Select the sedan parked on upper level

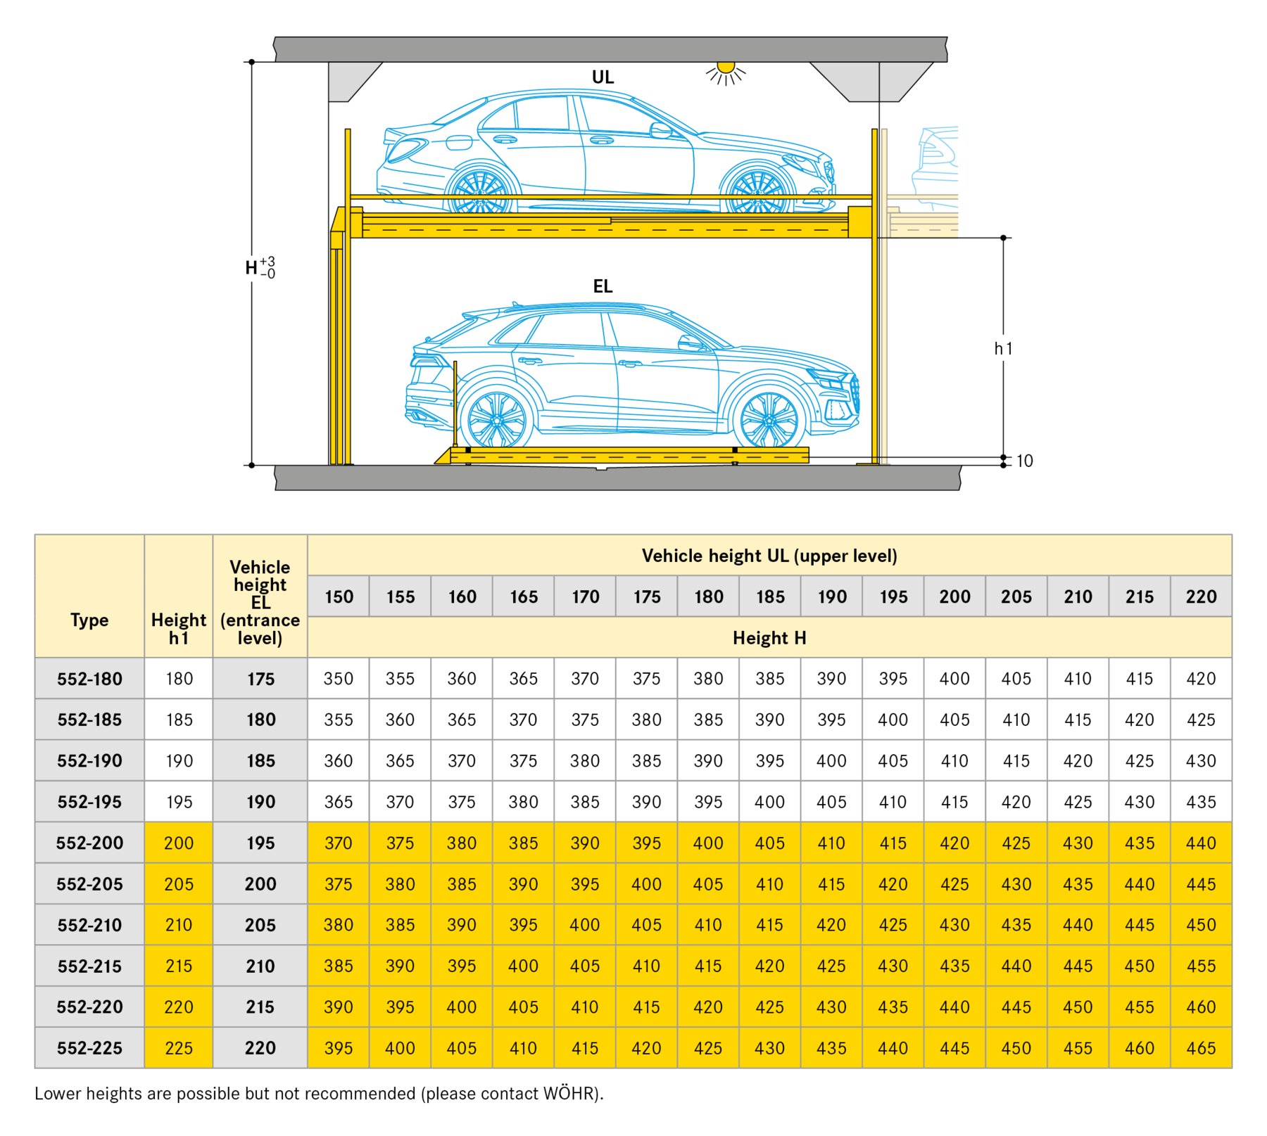point(605,152)
